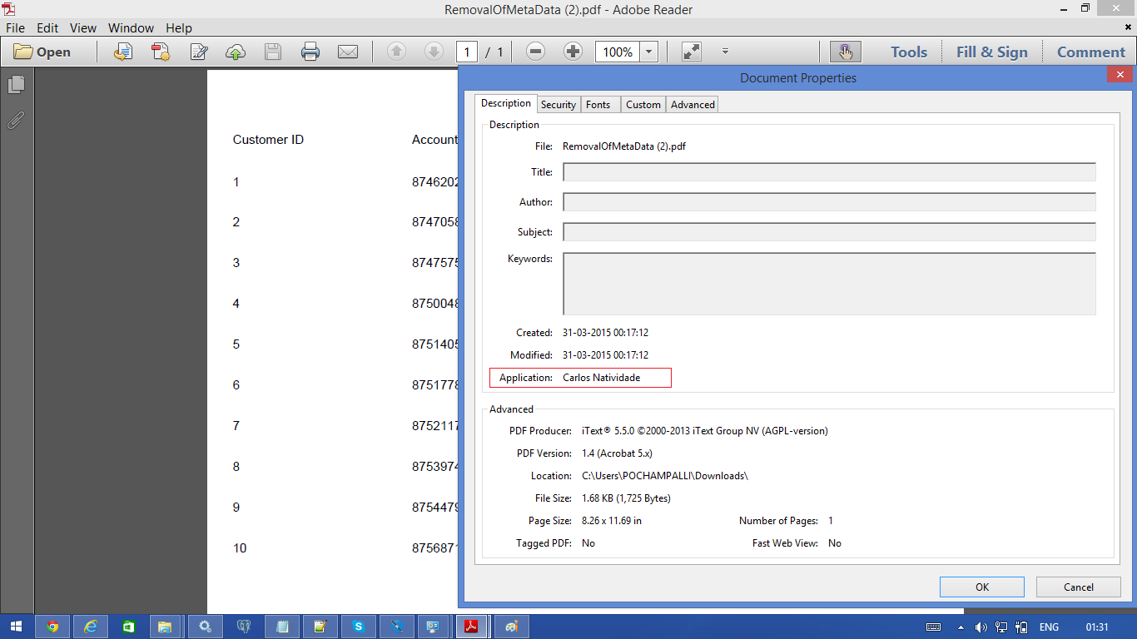Open the toolbar customize dropdown arrow
Screen dimensions: 1137x639
point(725,52)
